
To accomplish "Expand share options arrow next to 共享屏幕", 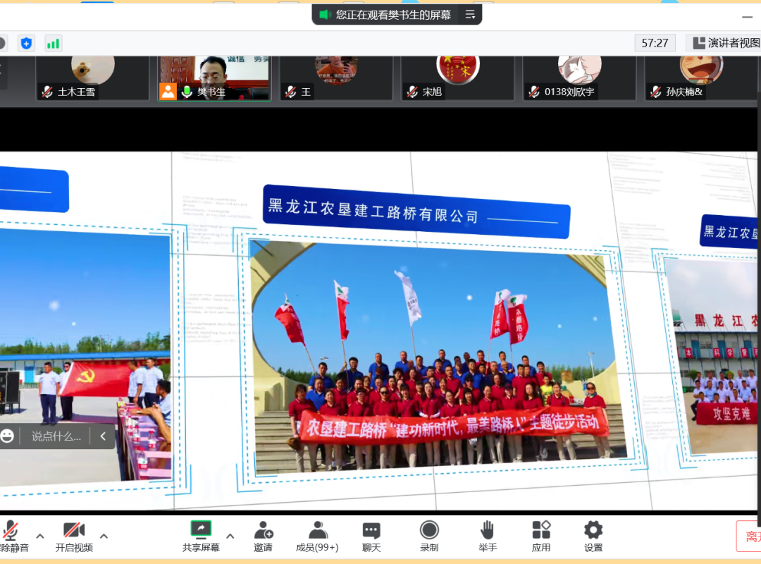I will 230,537.
